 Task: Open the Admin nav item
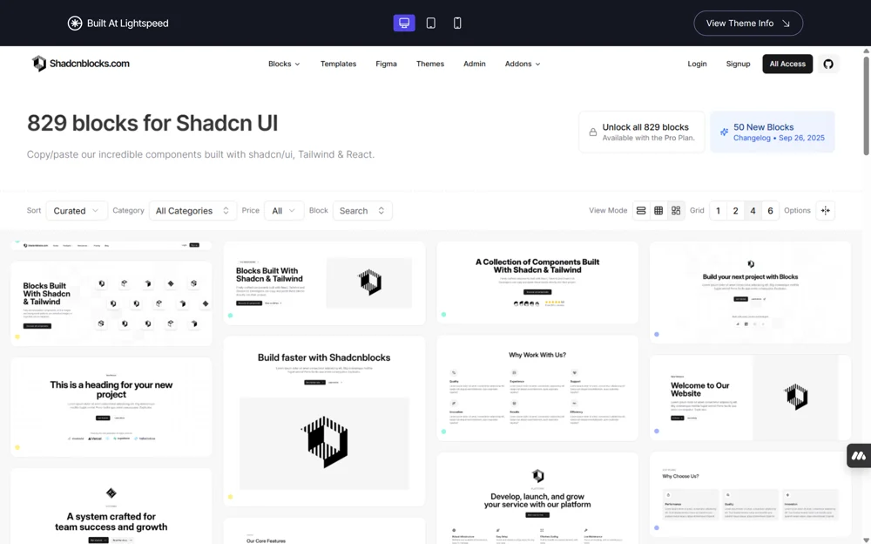coord(475,64)
